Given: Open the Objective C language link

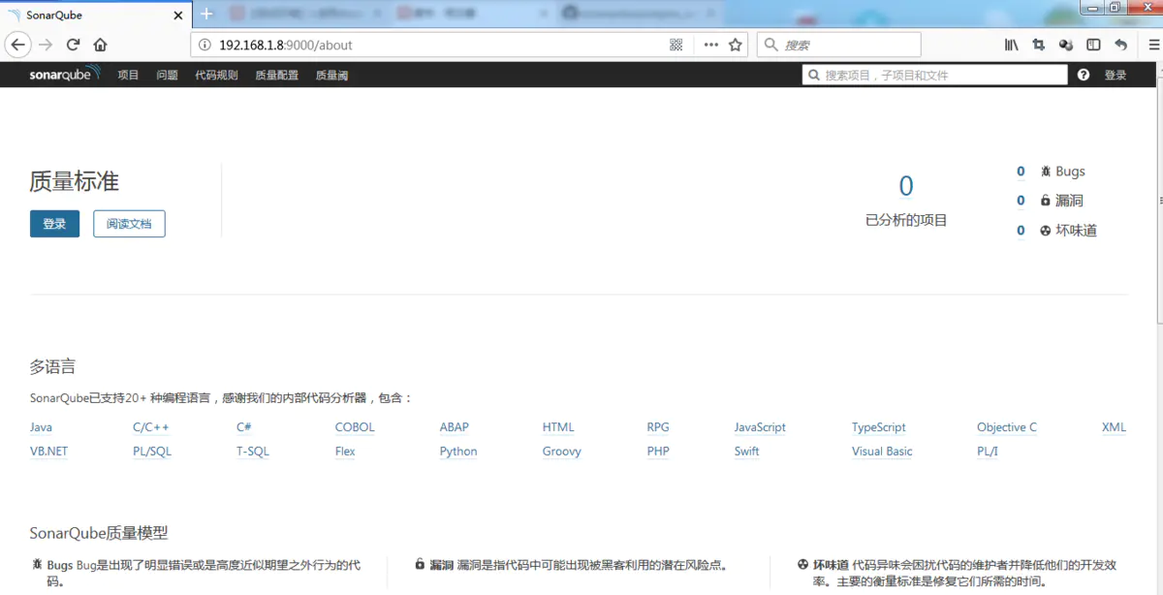Looking at the screenshot, I should [1007, 427].
